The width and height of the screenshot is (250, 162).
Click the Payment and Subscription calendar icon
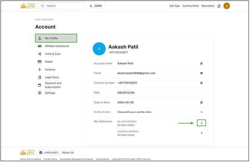click(40, 85)
